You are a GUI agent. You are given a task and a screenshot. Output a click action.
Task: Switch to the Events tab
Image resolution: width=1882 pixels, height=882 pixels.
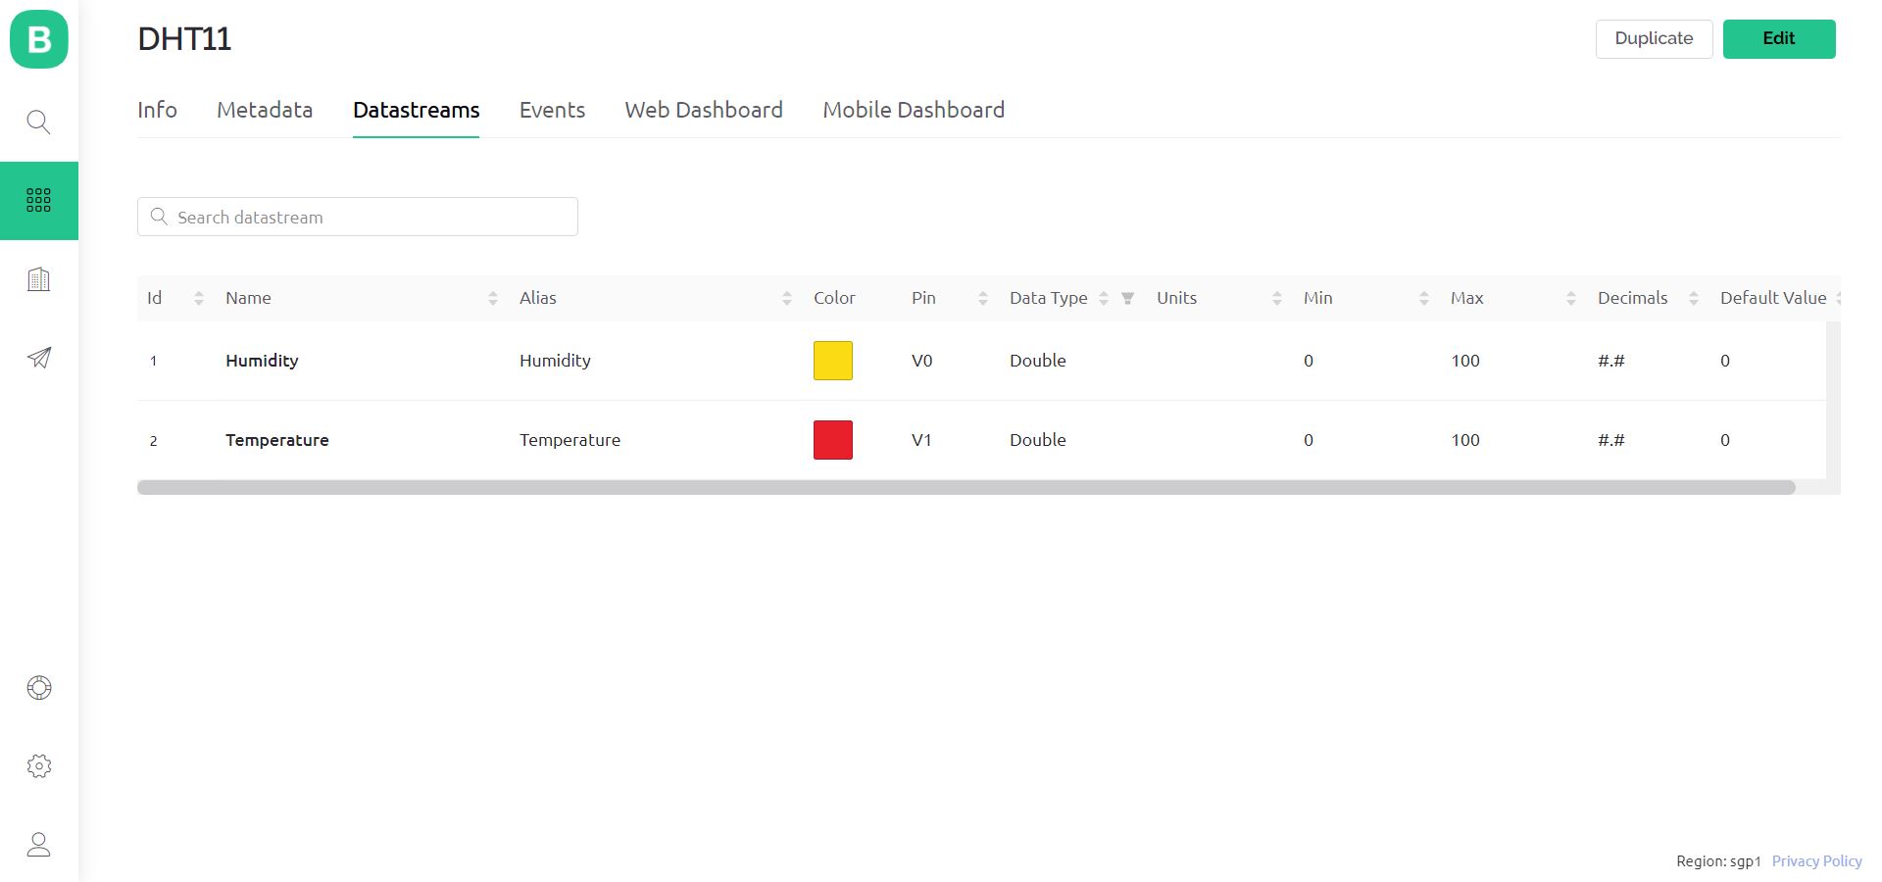(x=552, y=110)
